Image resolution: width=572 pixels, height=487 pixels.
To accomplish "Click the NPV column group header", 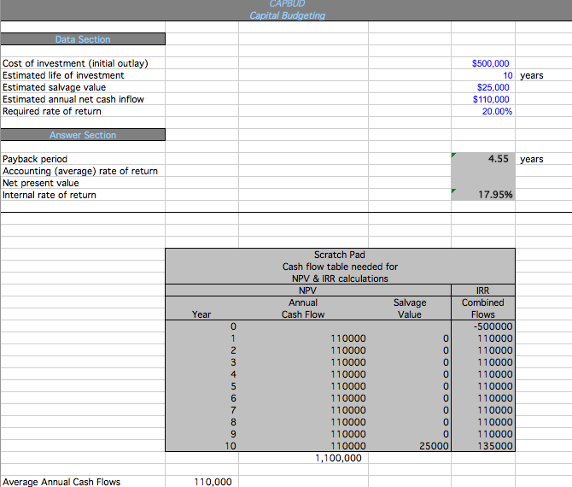I will point(308,290).
